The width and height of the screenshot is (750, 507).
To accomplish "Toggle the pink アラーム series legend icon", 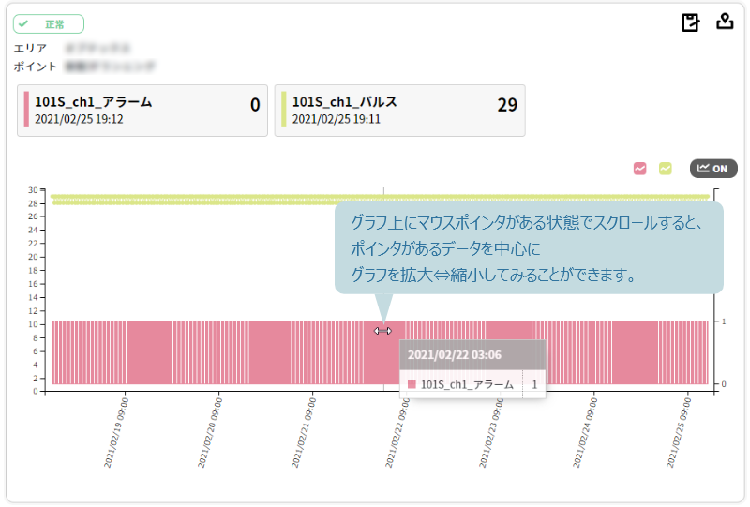I will point(639,169).
